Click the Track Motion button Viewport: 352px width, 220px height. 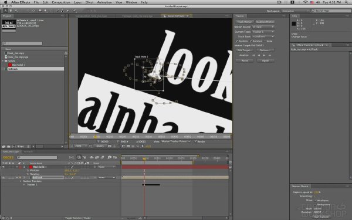245,22
